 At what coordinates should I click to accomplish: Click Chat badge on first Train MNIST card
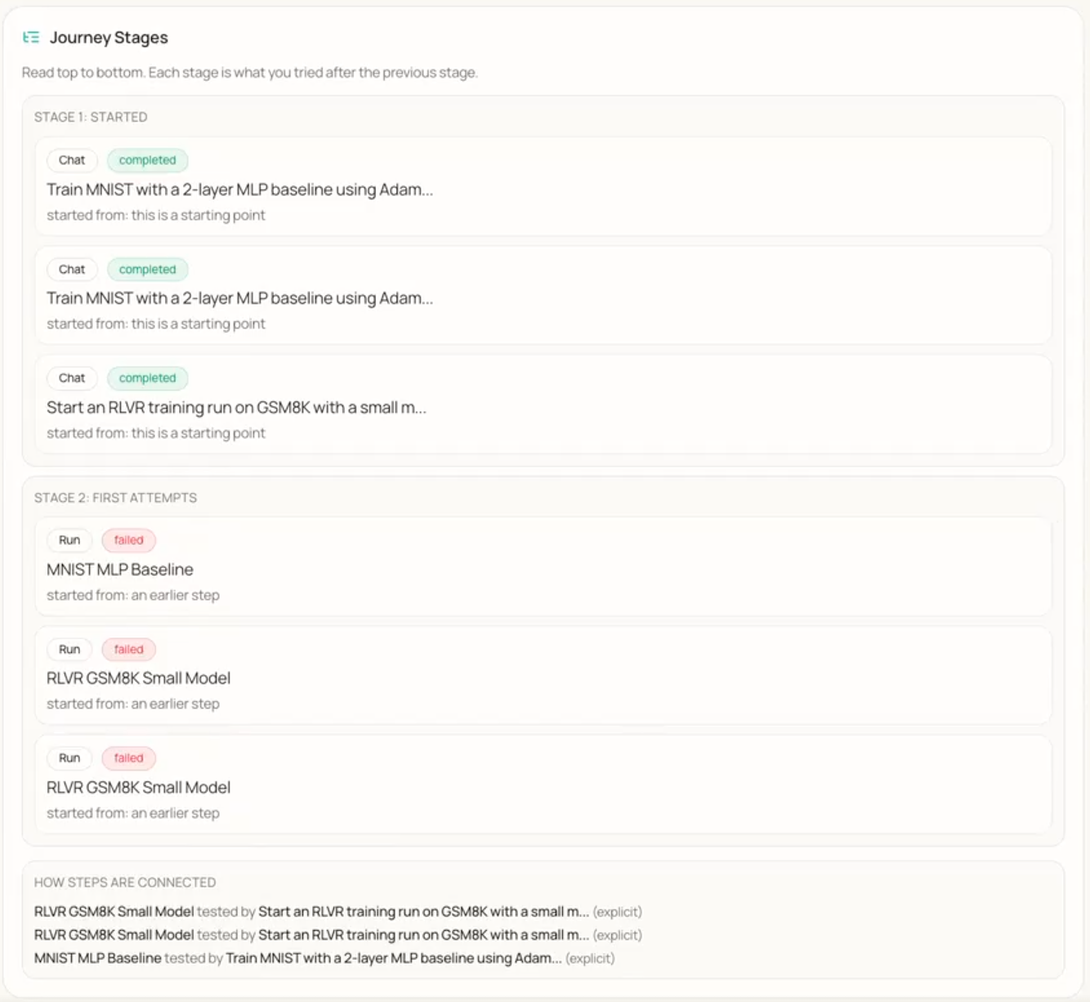click(72, 160)
